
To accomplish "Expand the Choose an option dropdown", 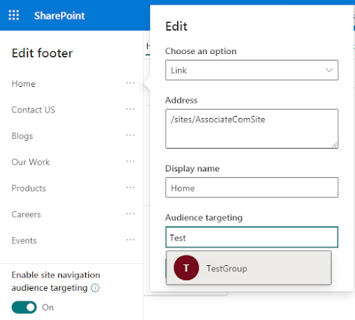I will point(252,70).
